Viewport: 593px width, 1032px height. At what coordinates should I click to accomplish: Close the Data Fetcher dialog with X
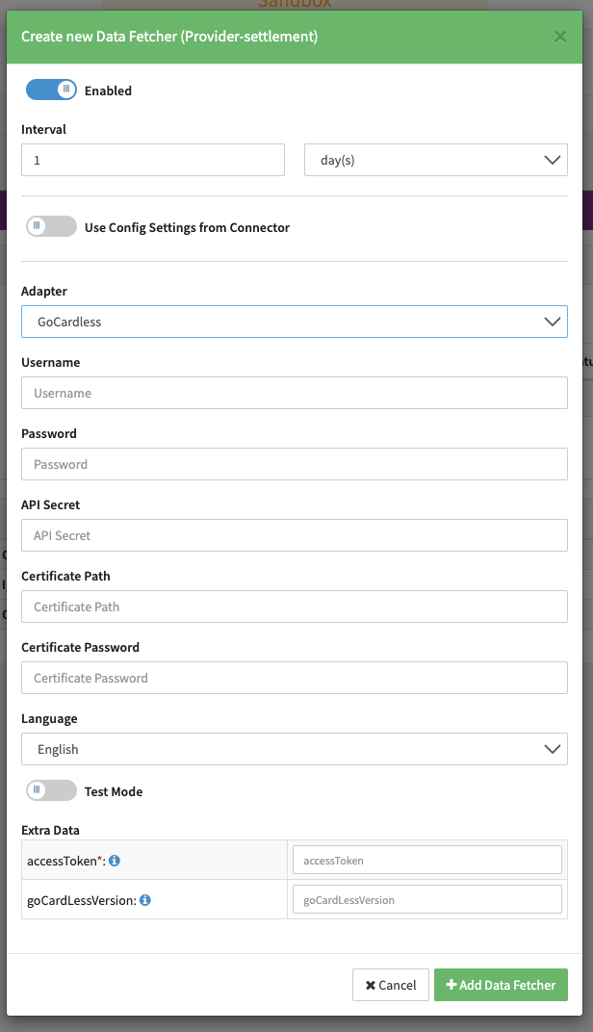tap(560, 37)
